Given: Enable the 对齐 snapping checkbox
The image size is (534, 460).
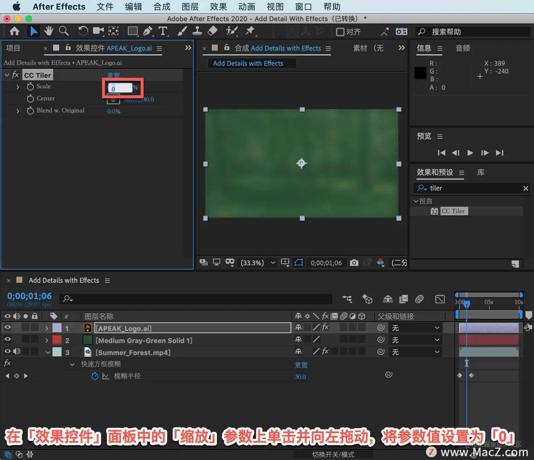Looking at the screenshot, I should pyautogui.click(x=340, y=32).
